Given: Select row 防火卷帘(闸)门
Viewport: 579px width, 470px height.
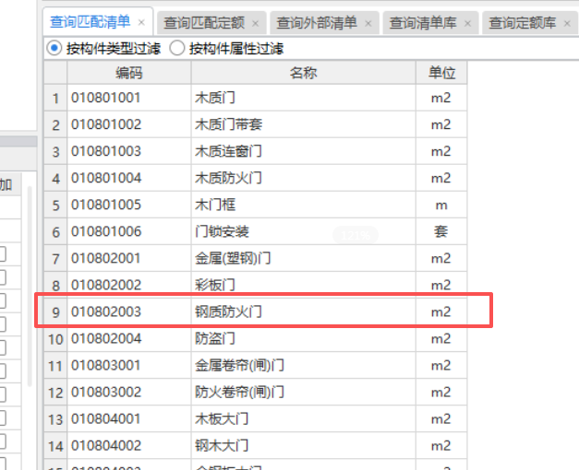Looking at the screenshot, I should point(256,392).
